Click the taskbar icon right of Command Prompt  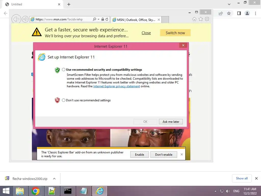click(x=84, y=191)
